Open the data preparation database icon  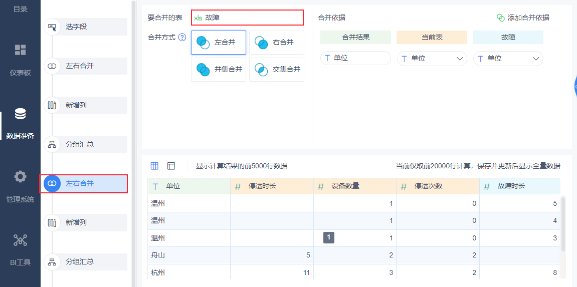20,114
